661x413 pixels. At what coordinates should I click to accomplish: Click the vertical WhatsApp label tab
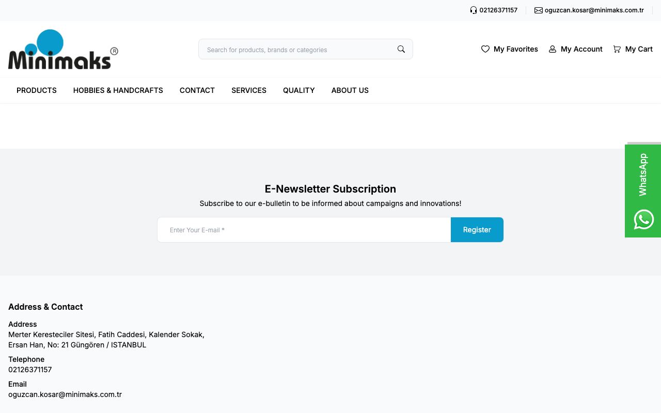pos(643,174)
